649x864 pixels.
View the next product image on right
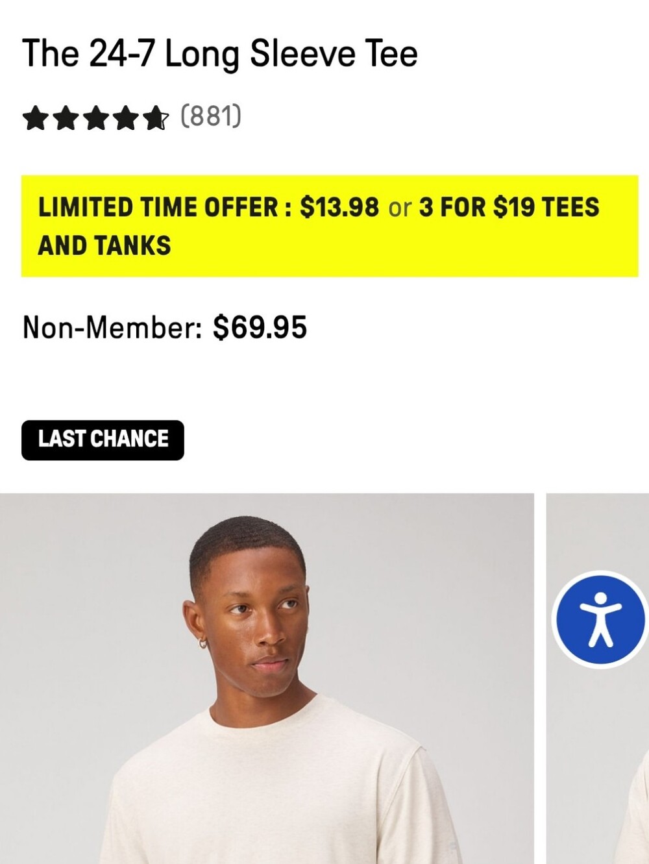pos(598,678)
